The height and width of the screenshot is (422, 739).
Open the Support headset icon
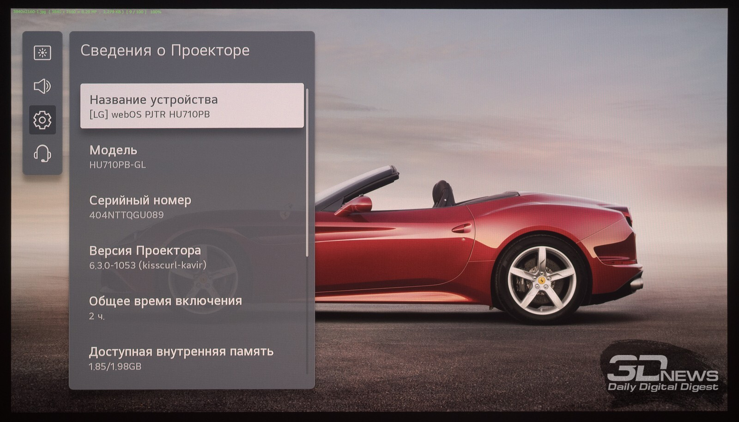click(42, 153)
